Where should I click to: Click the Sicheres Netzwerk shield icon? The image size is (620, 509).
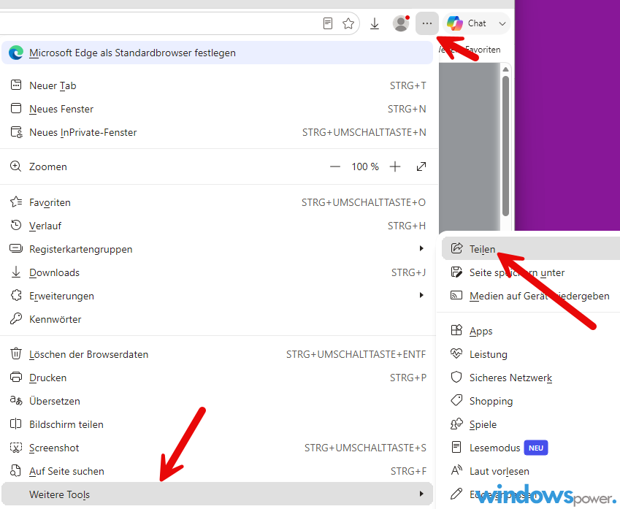[456, 377]
